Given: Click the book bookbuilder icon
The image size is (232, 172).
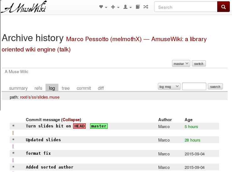Looking at the screenshot, I should [x=138, y=7].
